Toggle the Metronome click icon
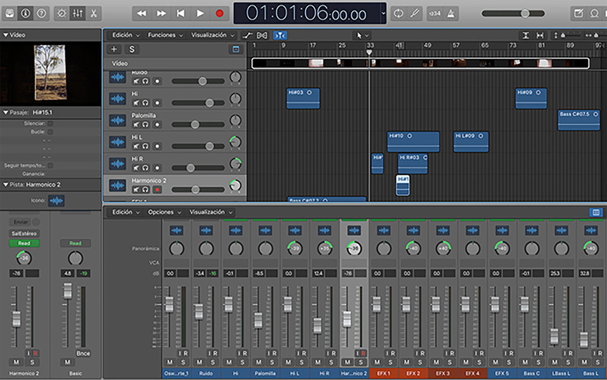Image resolution: width=607 pixels, height=380 pixels. click(451, 13)
